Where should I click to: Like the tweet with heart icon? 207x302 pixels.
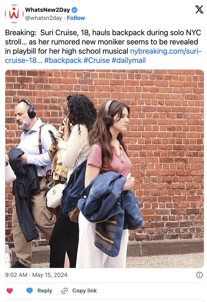coord(10,290)
